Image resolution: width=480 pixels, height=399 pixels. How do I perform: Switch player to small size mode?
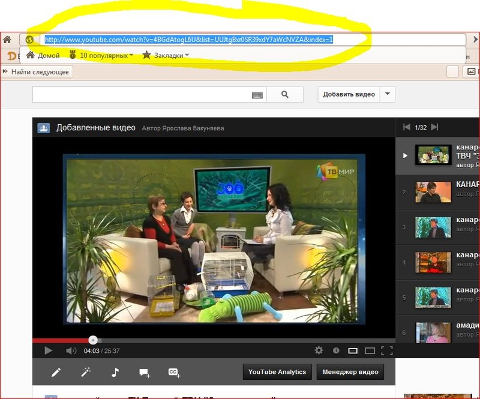tap(353, 350)
